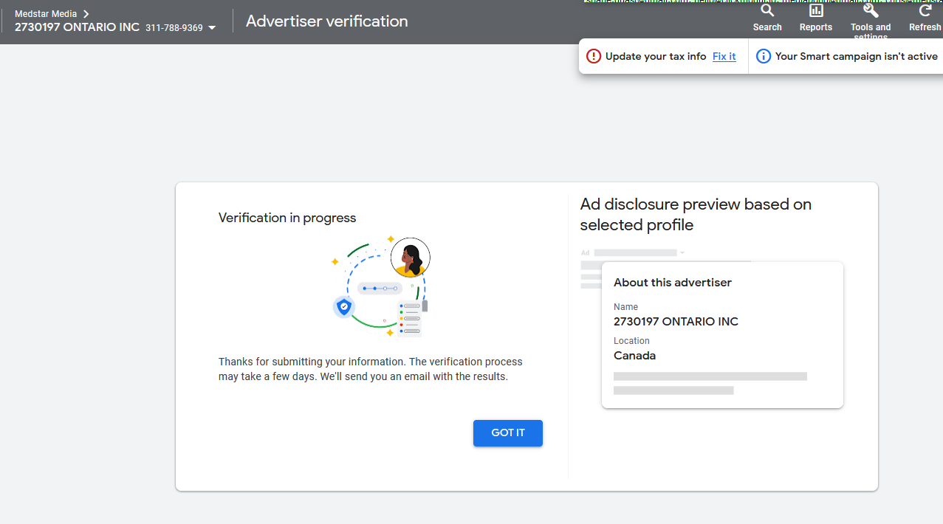Click the About this advertiser card heading
Image resolution: width=943 pixels, height=524 pixels.
[673, 283]
